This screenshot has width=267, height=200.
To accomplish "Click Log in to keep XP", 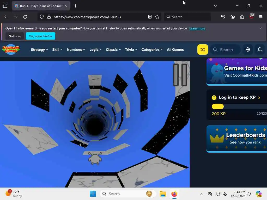I will point(237,97).
